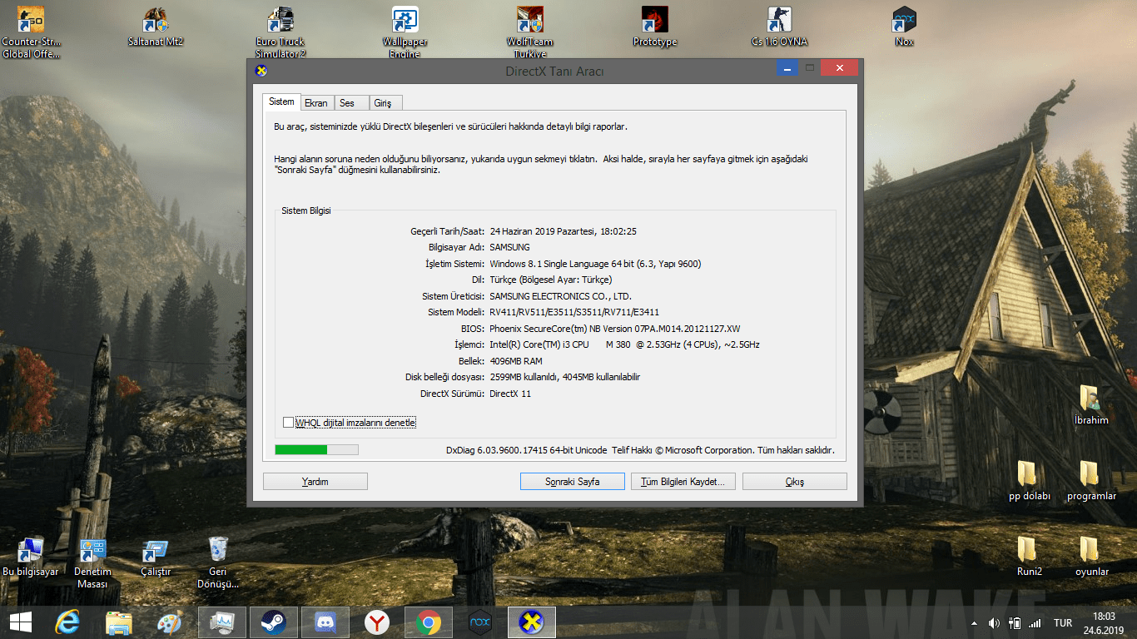Show hidden tray icons arrow

click(975, 622)
